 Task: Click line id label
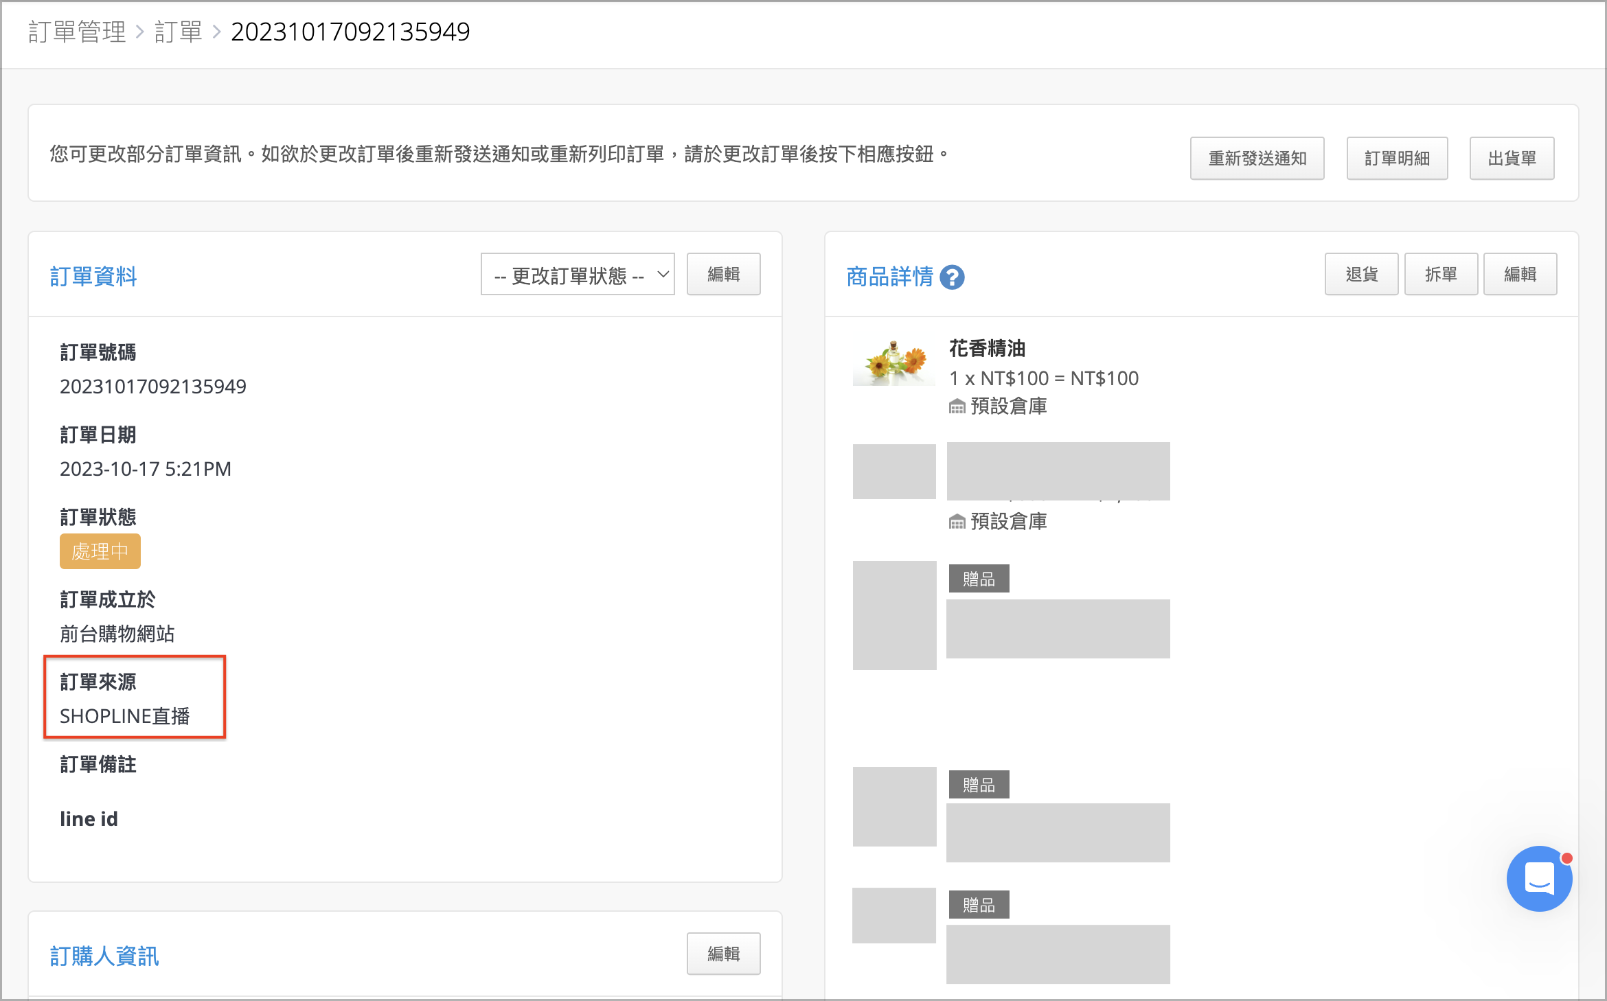89,819
